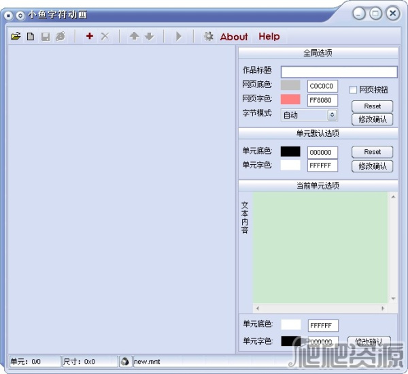408x374 pixels.
Task: Click the export to web page icon
Action: pyautogui.click(x=61, y=37)
